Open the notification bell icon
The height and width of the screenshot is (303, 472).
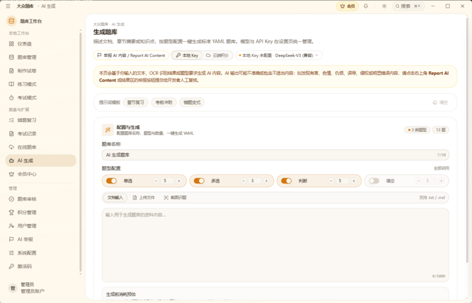[x=365, y=6]
